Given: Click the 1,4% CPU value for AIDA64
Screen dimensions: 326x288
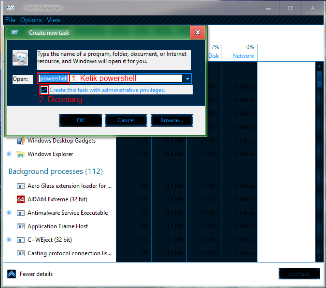Looking at the screenshot, I should 142,199.
